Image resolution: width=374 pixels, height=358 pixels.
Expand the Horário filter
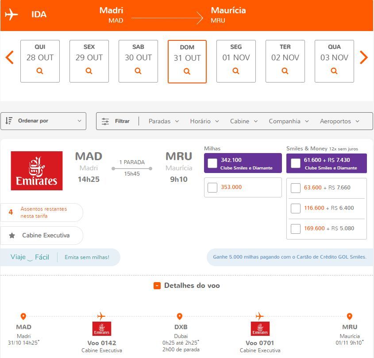(x=204, y=121)
